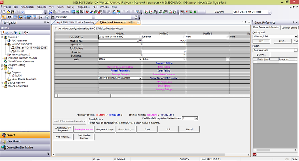
Task: Enable CC IE Field configuration window checkbox
Action: [x=56, y=28]
